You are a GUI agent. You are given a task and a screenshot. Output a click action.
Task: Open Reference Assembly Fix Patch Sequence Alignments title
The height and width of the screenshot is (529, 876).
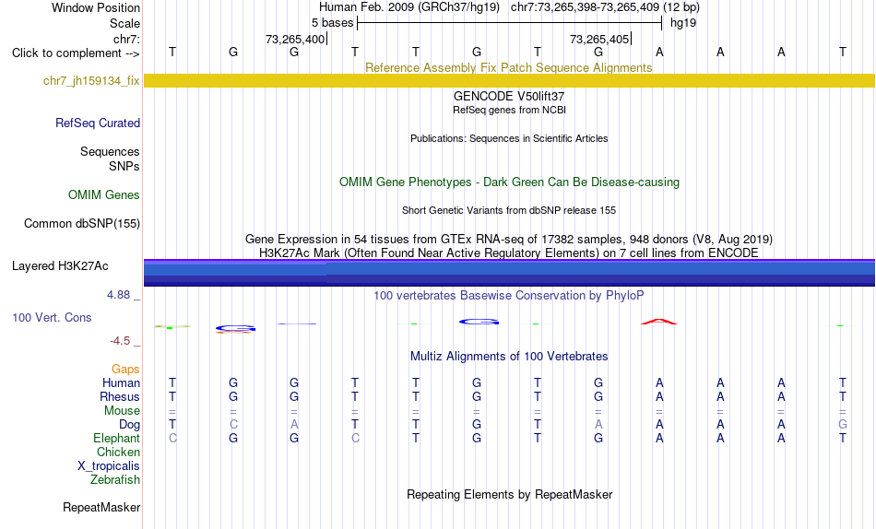pos(509,67)
